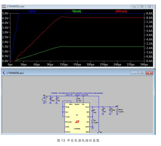Image resolution: width=161 pixels, height=146 pixels.
Task: Select the C1 22µ capacitor symbol
Action: coord(103,110)
